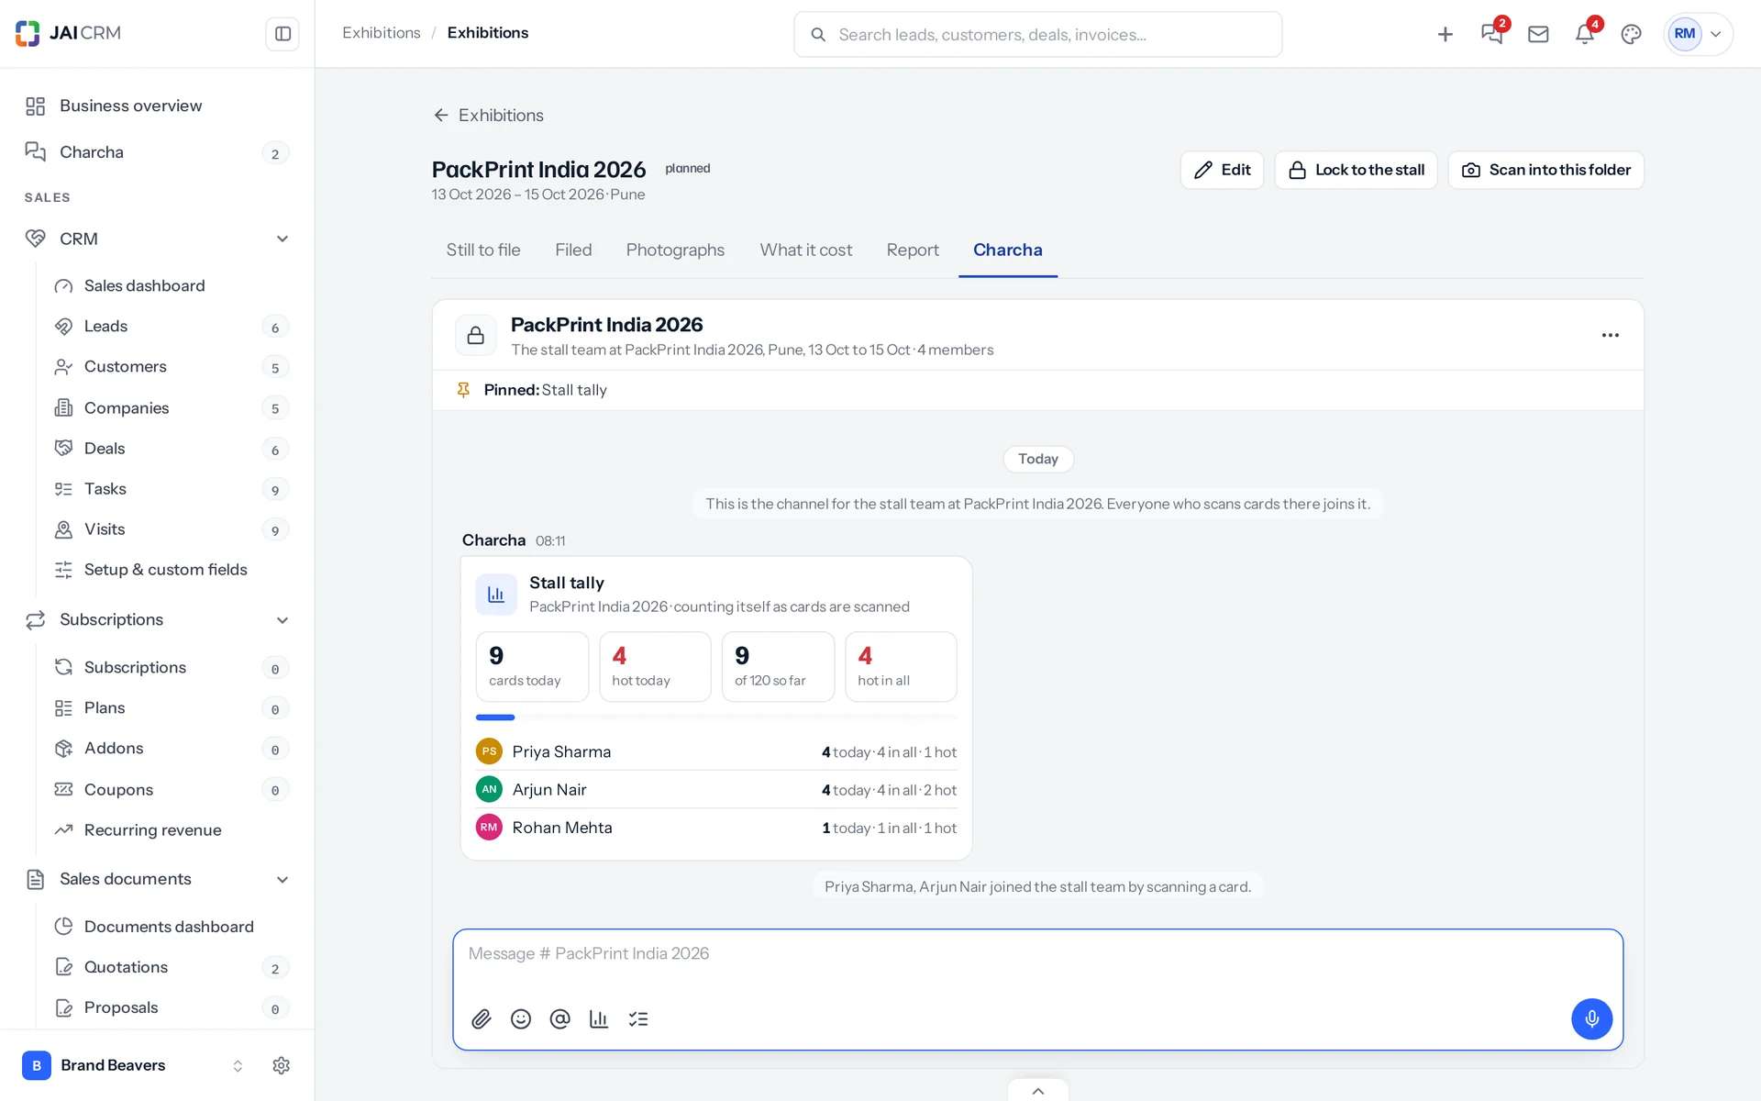Toggle the sidebar panel button

tap(282, 34)
